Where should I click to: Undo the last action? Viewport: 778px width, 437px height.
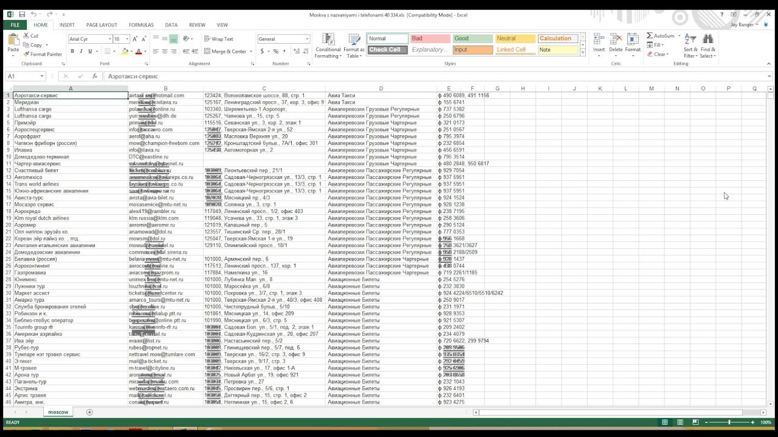tap(33, 15)
